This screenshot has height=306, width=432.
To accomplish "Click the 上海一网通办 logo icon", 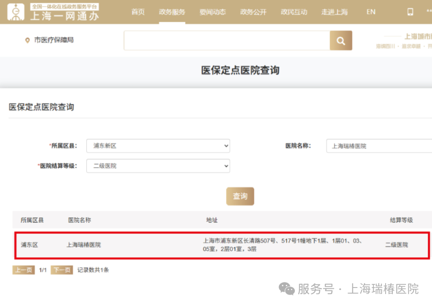I will (15, 12).
